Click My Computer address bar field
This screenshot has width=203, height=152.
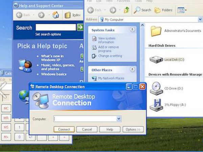tap(148, 20)
